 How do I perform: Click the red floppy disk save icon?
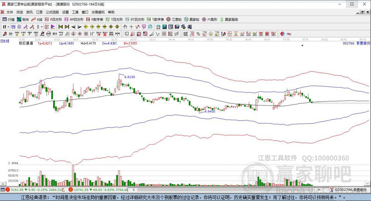tap(177, 27)
